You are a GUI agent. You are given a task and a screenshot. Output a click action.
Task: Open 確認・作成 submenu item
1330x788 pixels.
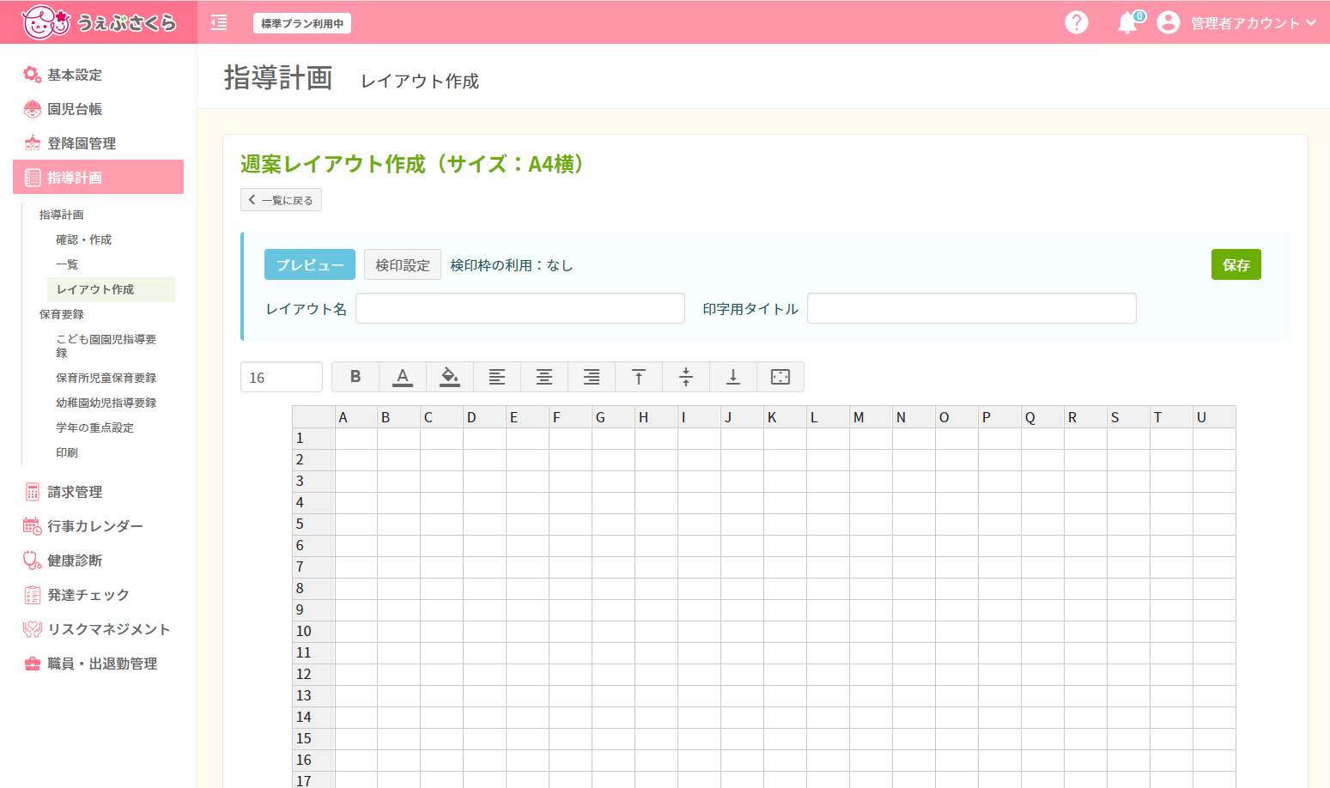coord(84,239)
